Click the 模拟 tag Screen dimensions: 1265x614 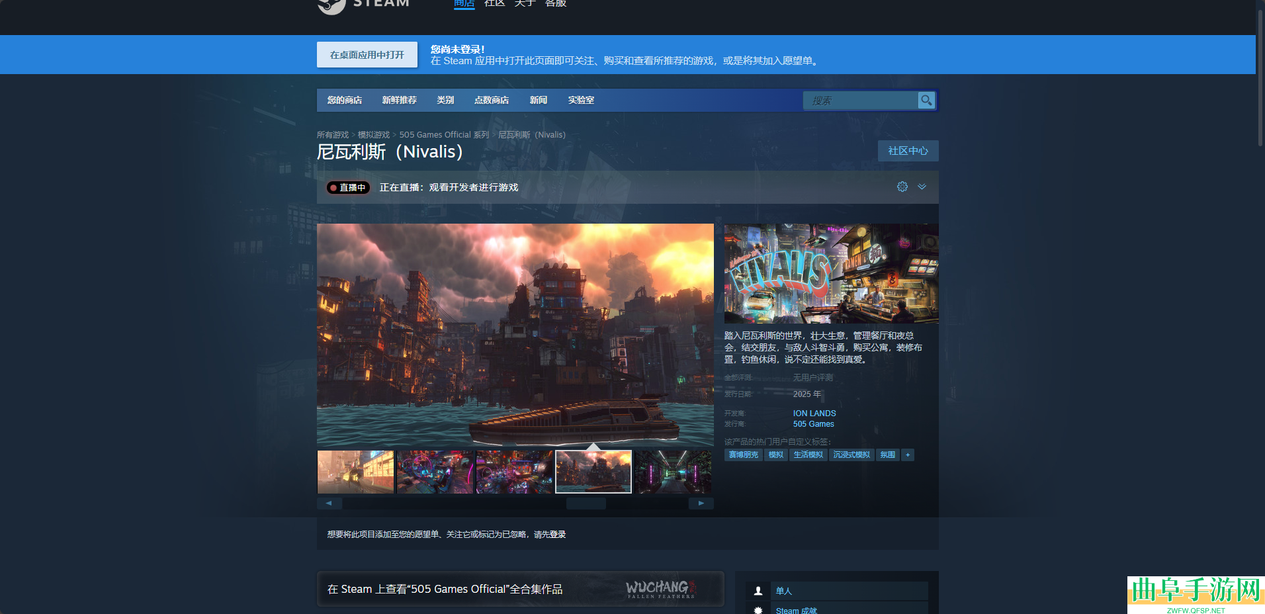[x=776, y=455]
